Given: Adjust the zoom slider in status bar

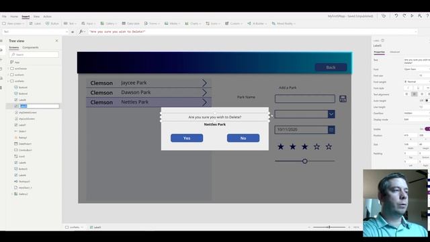Looking at the screenshot, I should (x=329, y=227).
